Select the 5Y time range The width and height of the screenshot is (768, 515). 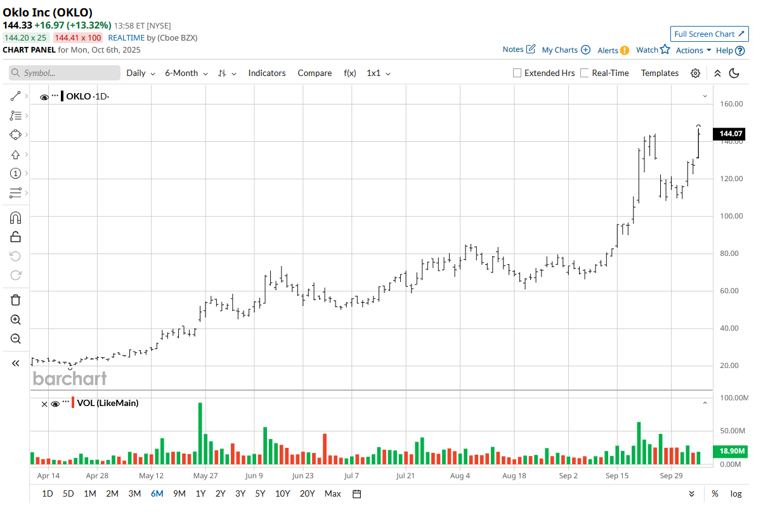(260, 494)
